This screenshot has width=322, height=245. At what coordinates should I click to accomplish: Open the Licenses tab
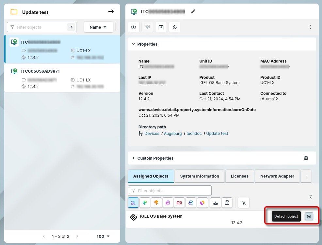240,176
